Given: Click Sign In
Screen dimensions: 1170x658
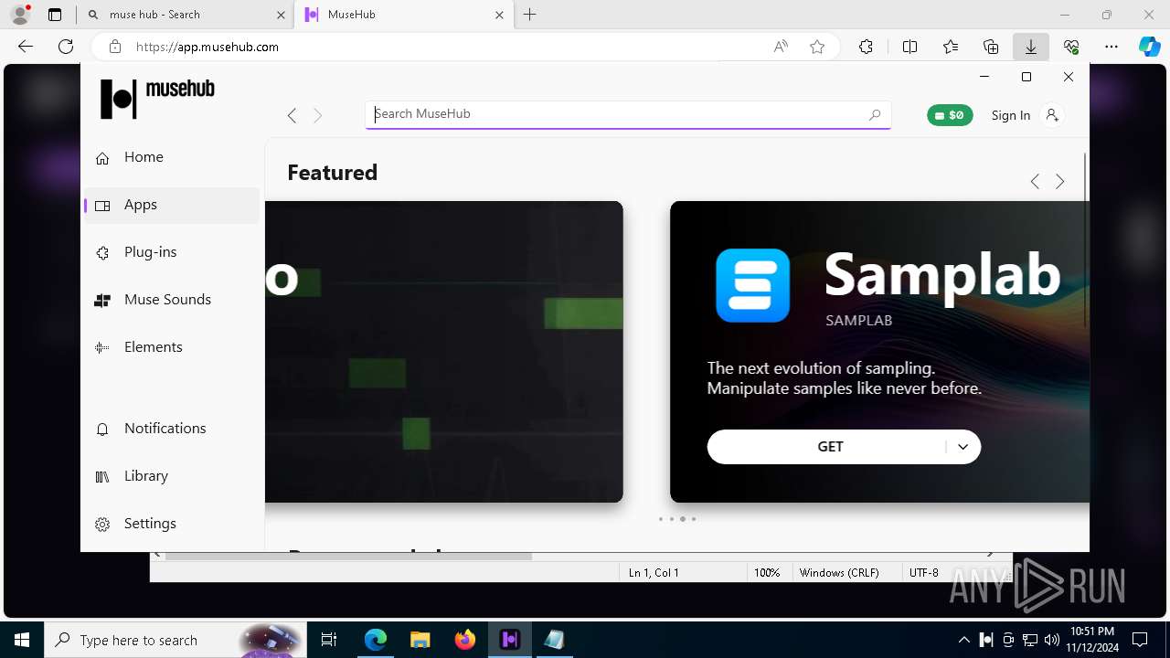Looking at the screenshot, I should point(1010,115).
